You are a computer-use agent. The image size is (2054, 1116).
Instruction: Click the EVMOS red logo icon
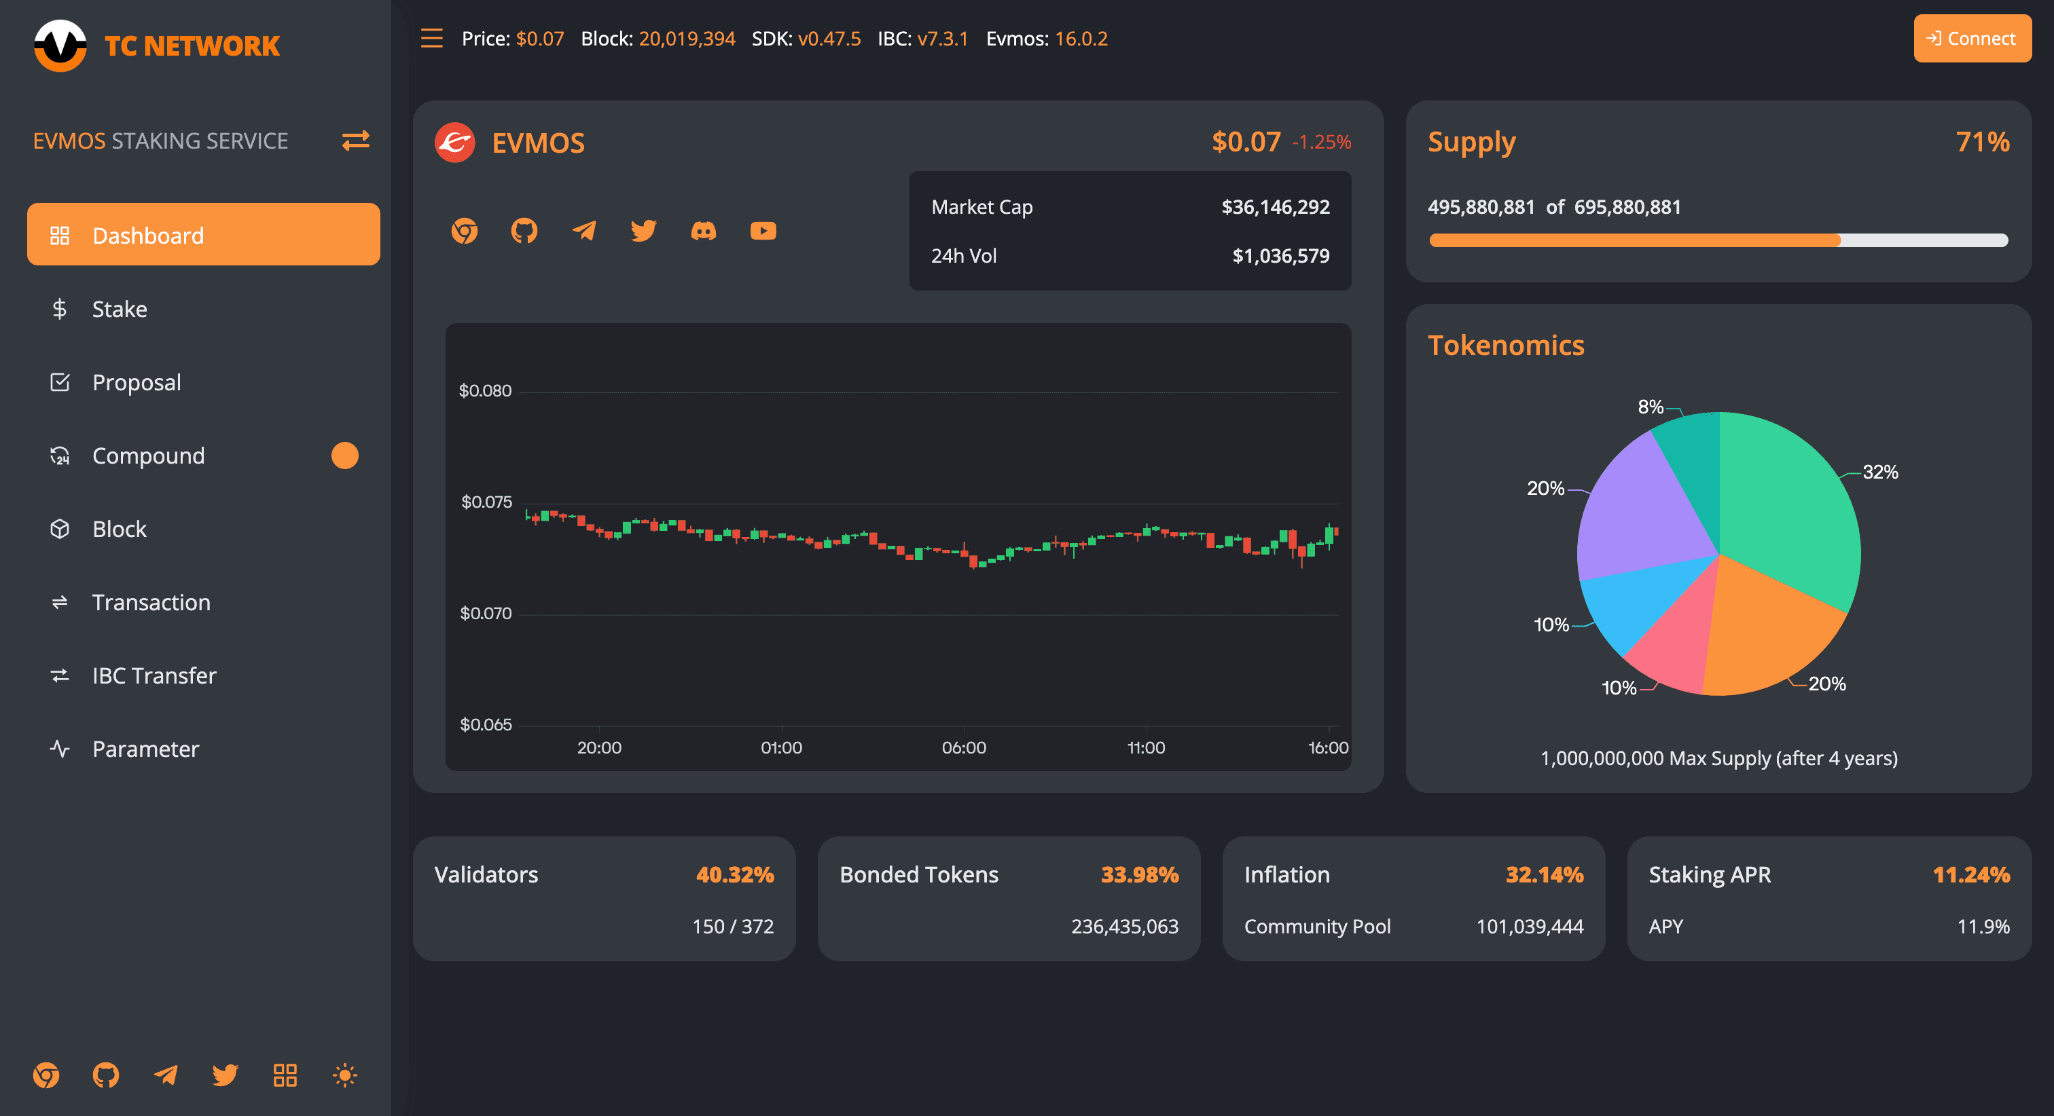click(454, 143)
